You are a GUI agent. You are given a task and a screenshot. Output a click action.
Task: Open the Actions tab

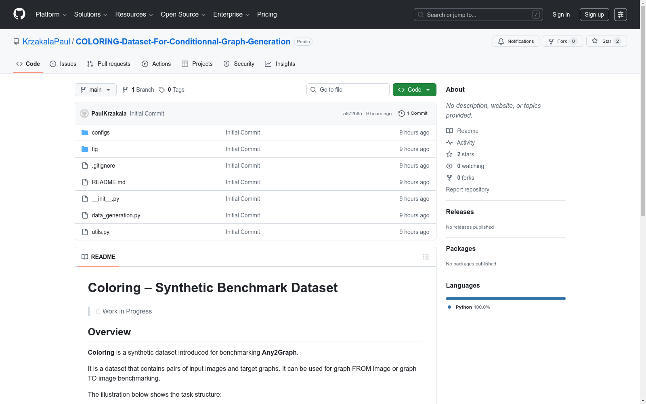point(156,64)
